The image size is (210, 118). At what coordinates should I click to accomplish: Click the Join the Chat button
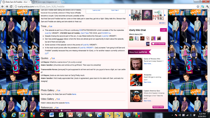click(x=158, y=44)
